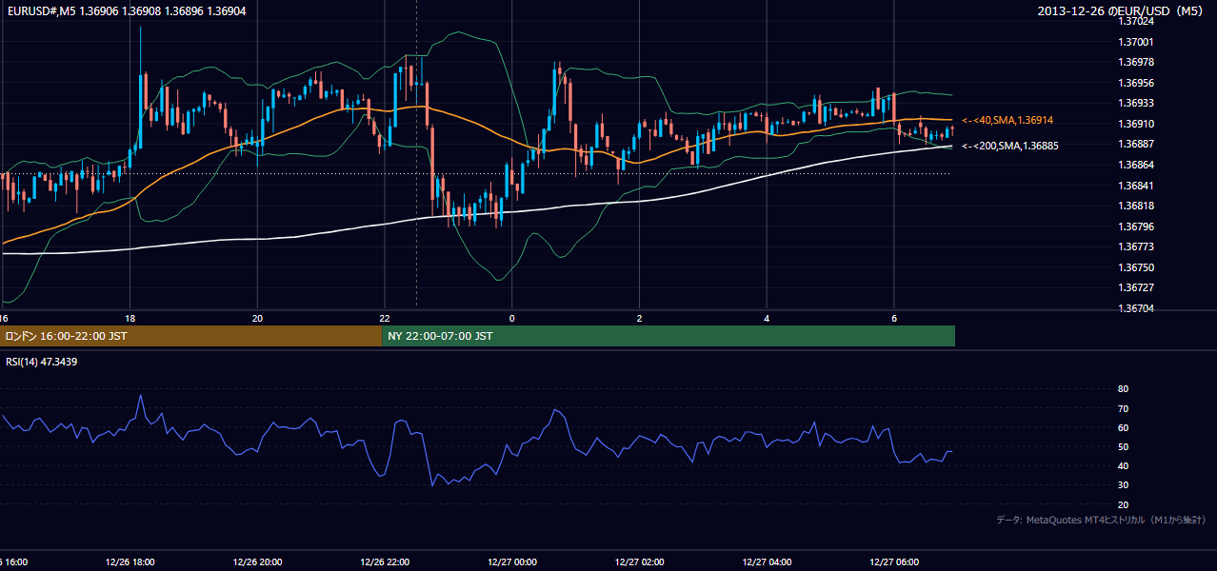Click hour label 22 under price chart
The image size is (1217, 571).
385,318
